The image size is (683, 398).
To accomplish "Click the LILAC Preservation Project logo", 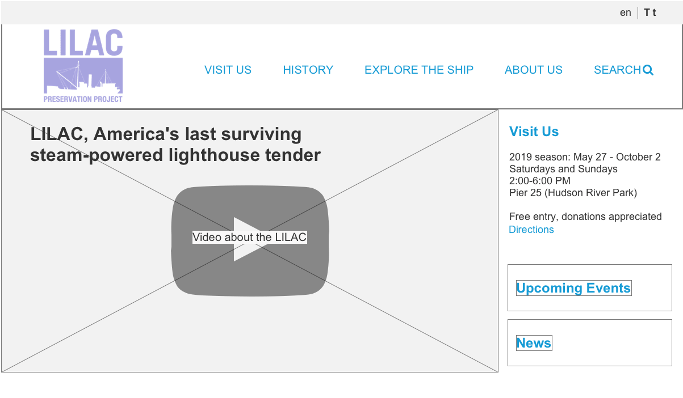I will (83, 66).
